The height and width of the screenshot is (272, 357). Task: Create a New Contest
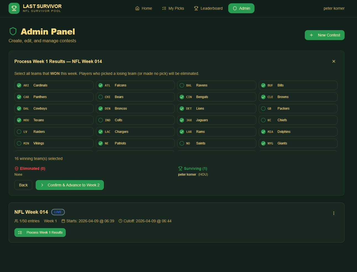click(x=324, y=35)
